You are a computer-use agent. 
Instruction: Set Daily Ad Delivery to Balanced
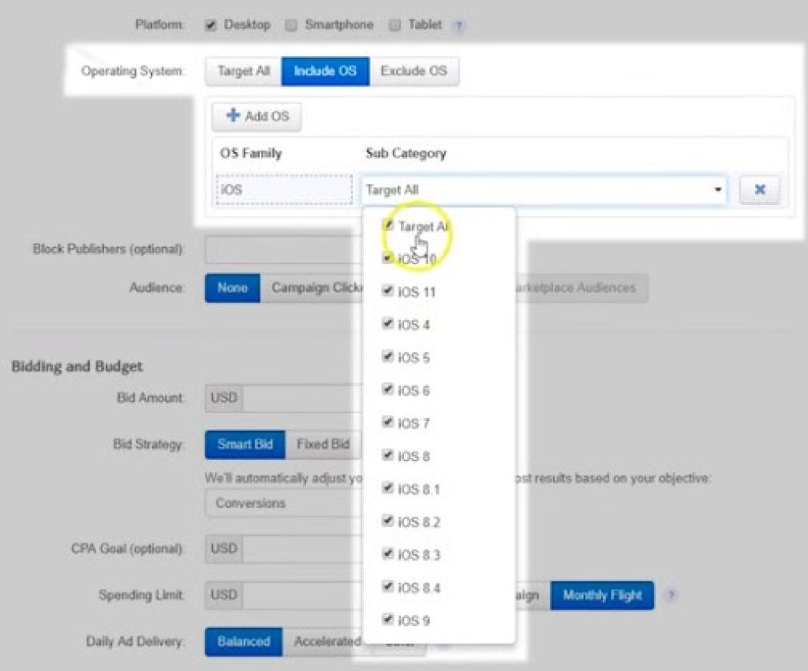coord(243,641)
